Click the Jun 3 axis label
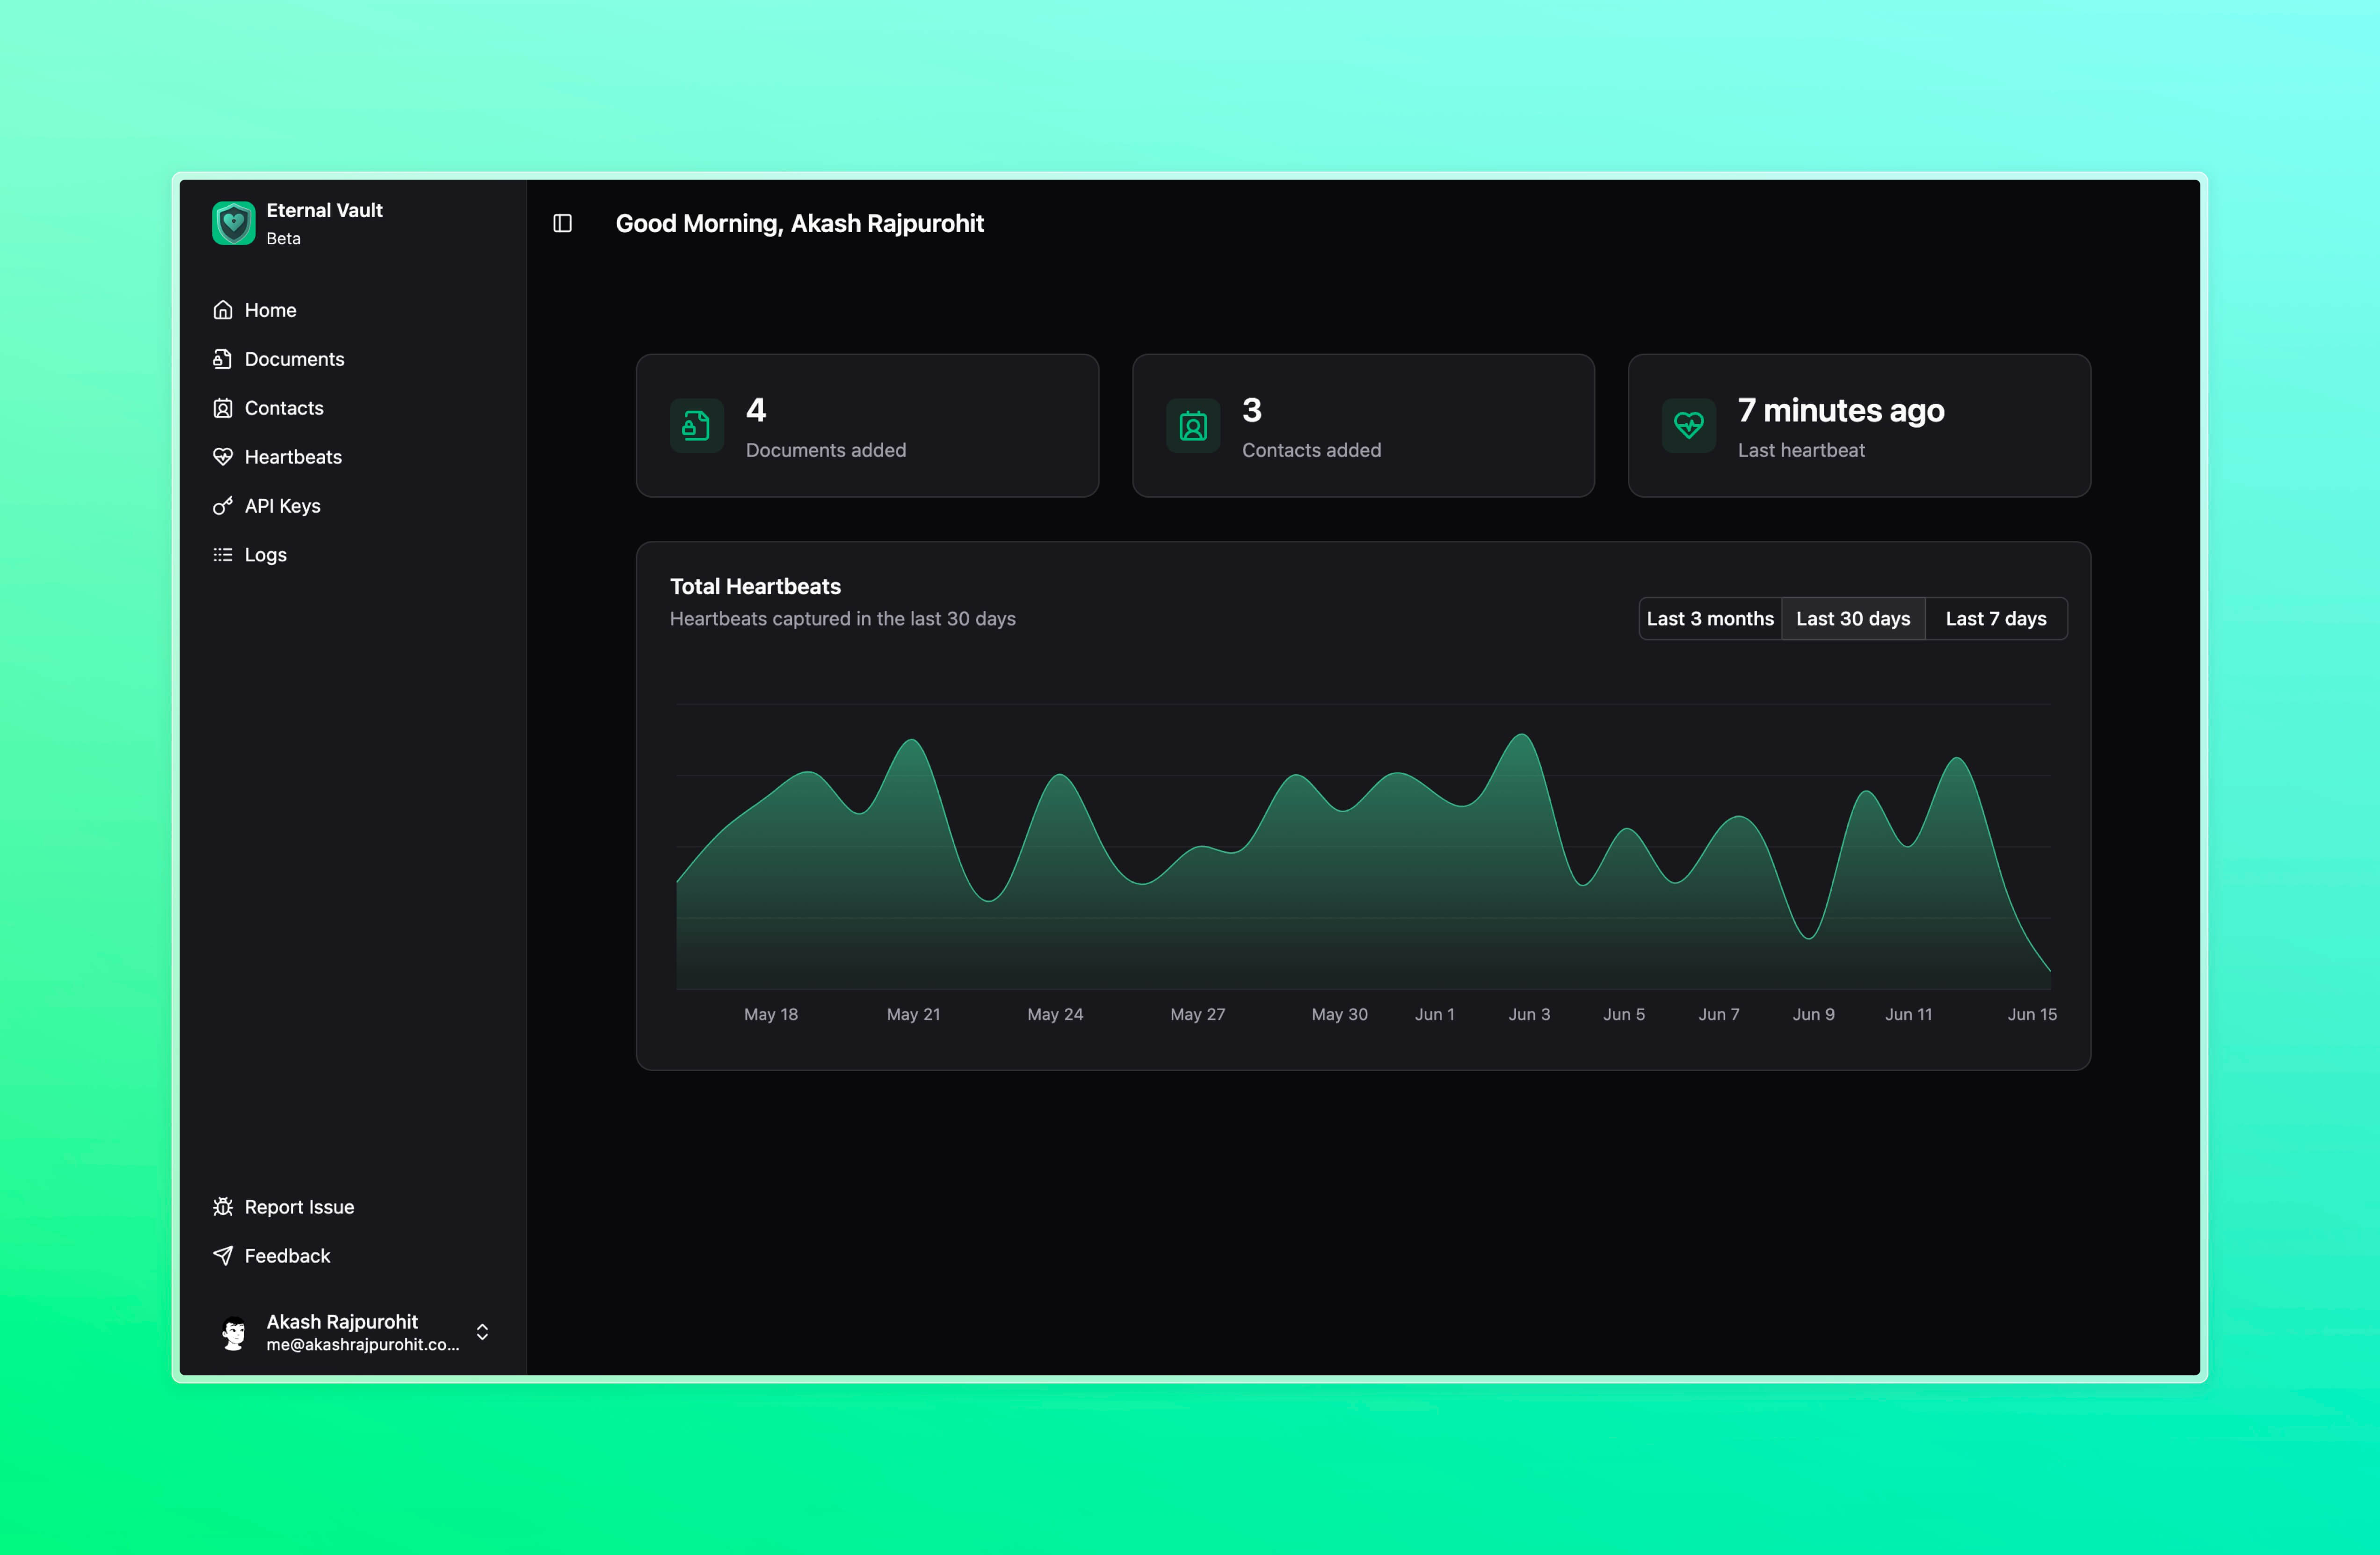 (x=1529, y=1014)
